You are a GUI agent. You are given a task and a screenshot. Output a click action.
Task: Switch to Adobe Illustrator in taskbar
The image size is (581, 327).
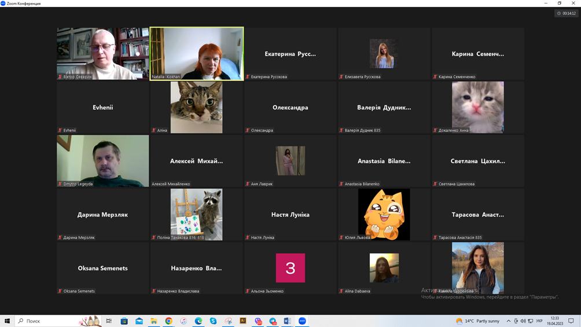coord(243,321)
